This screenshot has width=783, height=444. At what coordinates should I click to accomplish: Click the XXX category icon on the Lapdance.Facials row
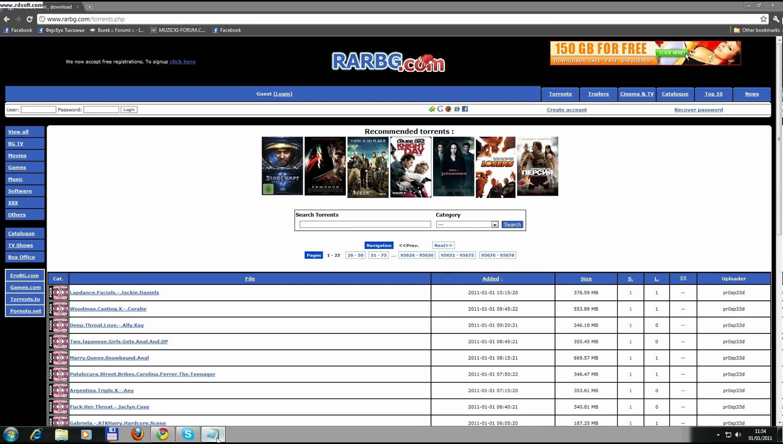58,292
